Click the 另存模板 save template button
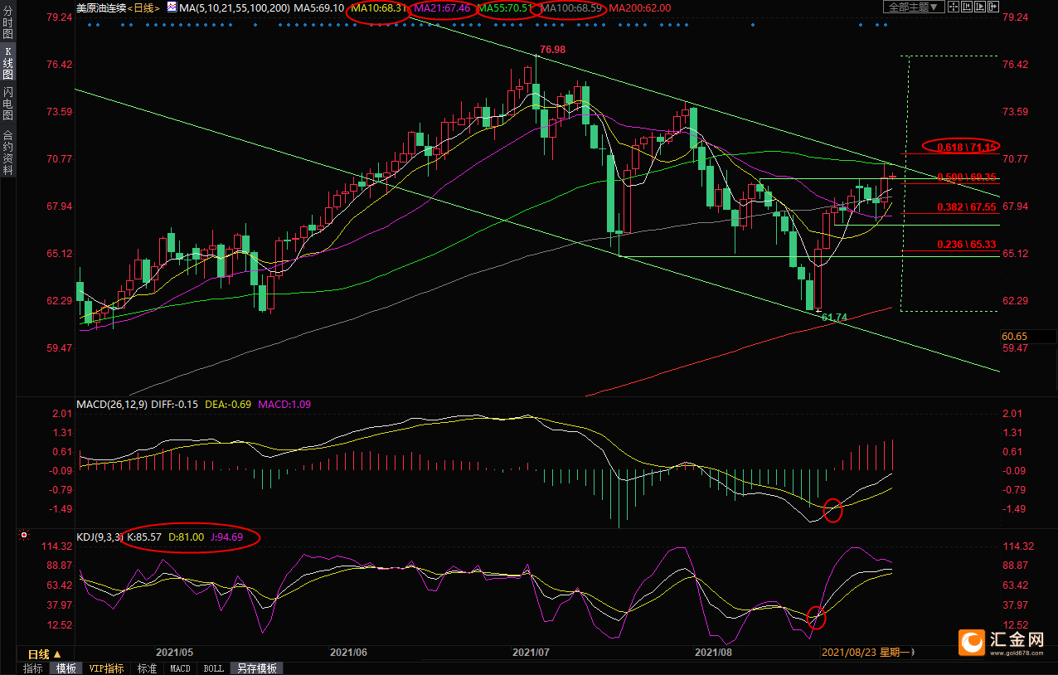This screenshot has width=1058, height=675. [x=256, y=668]
